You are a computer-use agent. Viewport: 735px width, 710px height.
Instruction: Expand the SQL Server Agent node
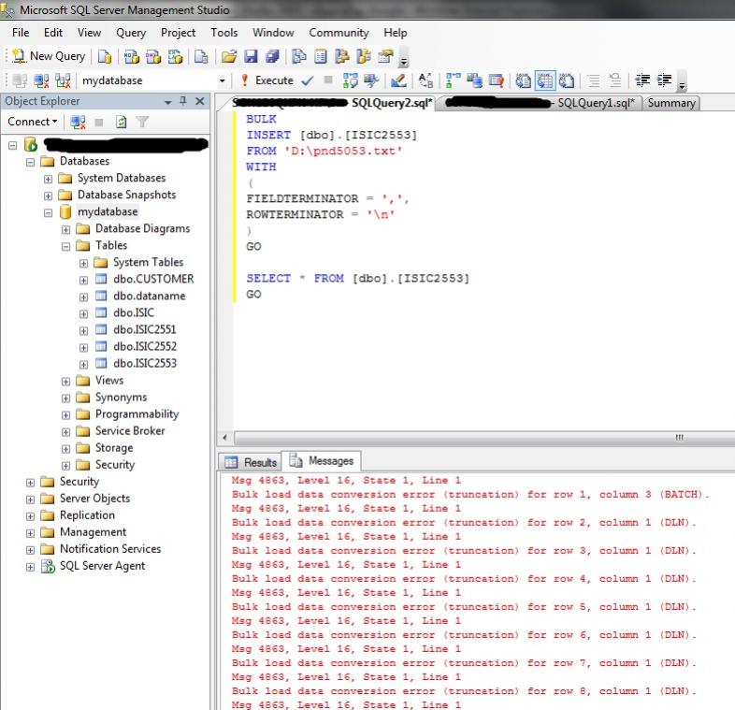click(31, 567)
